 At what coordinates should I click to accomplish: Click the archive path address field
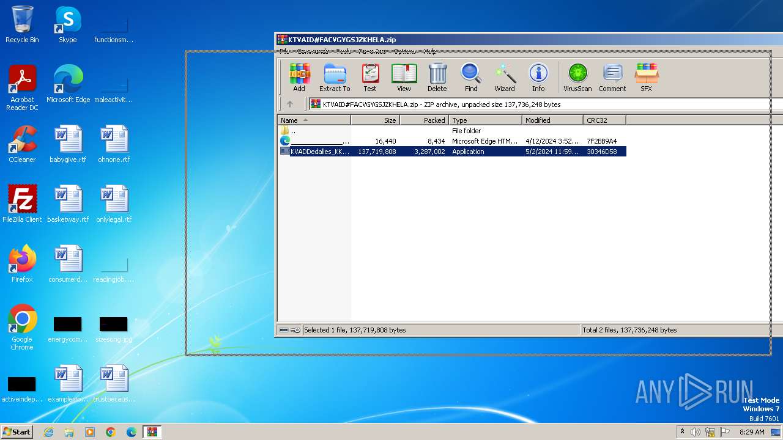[x=544, y=104]
